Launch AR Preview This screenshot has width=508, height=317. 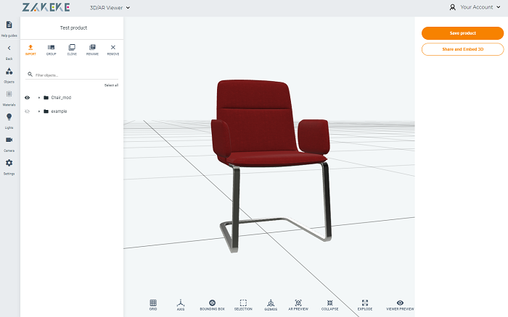click(298, 303)
